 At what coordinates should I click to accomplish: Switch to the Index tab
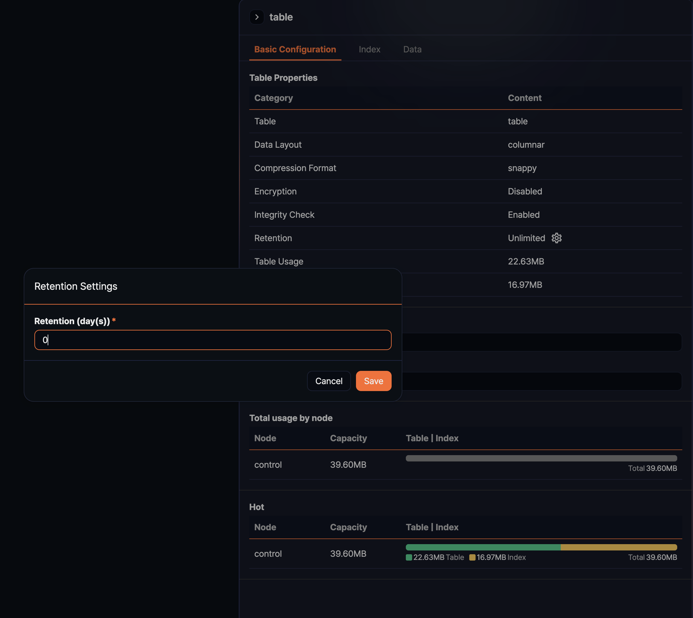coord(369,50)
